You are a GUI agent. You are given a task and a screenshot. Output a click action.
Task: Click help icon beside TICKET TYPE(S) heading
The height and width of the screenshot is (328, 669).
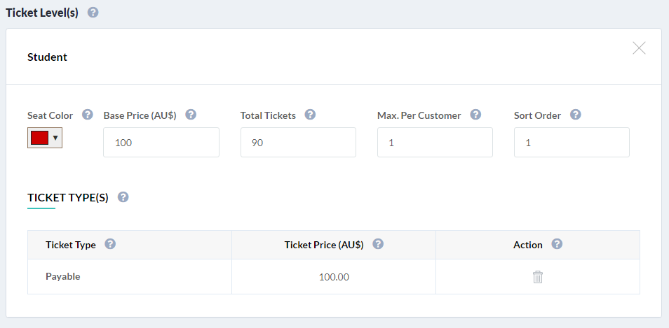pos(123,197)
